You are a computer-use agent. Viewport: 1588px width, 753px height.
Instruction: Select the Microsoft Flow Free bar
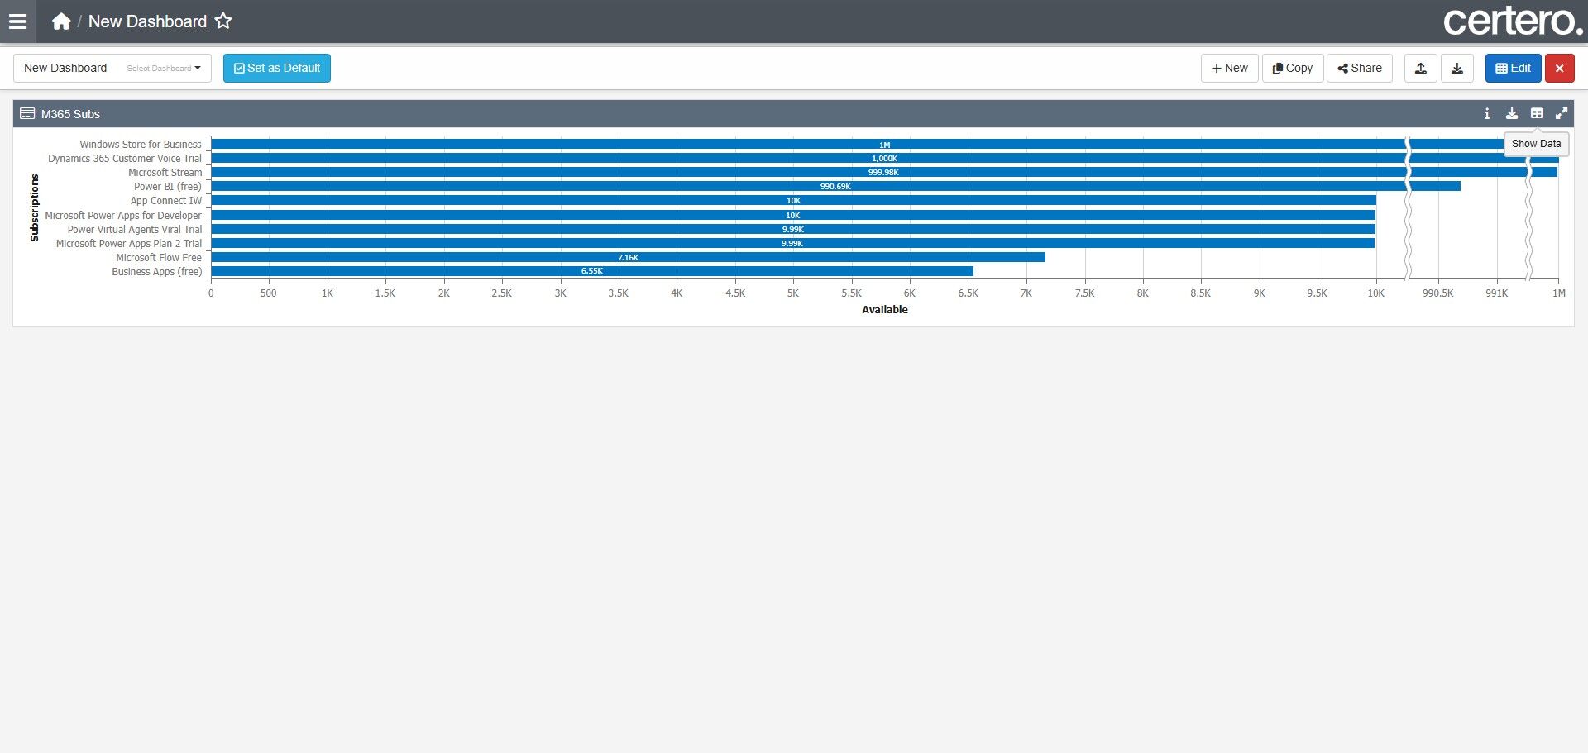[x=629, y=257]
